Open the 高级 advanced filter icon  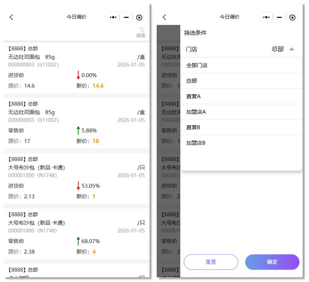141,32
